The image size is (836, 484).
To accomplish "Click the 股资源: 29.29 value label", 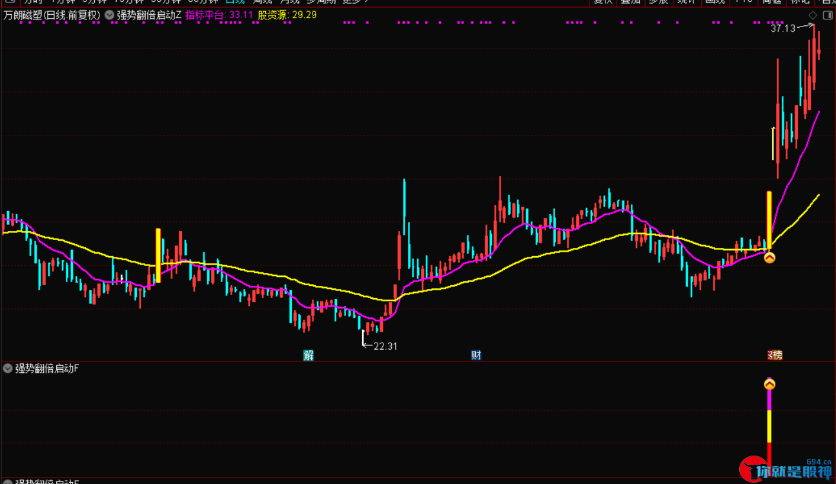I will (287, 15).
